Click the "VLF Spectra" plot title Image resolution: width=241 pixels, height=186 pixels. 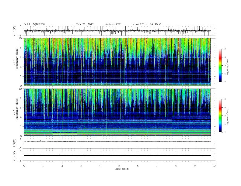click(34, 24)
